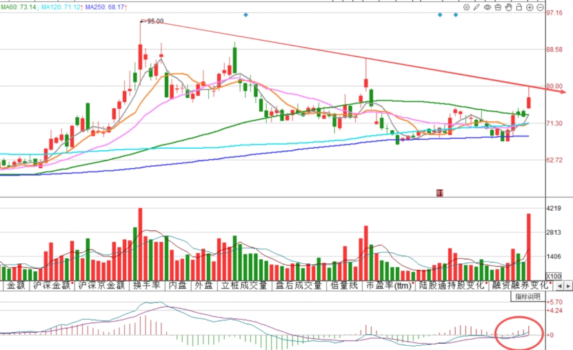This screenshot has width=573, height=350.
Task: Click the +4.24 MACD axis value
Action: coord(555,311)
